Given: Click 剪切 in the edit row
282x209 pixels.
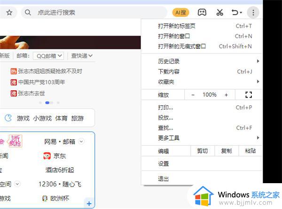Looking at the screenshot, I should (202, 151).
